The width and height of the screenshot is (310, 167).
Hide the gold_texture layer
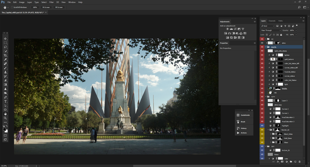262,59
